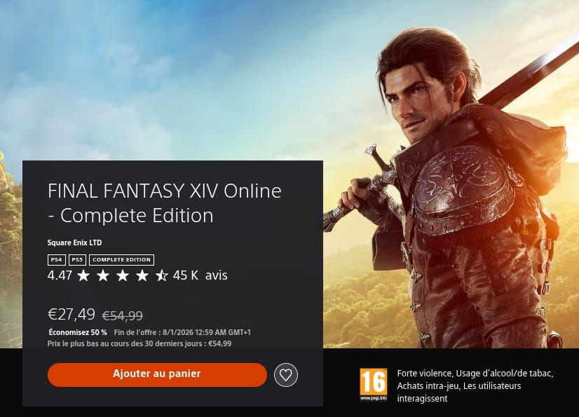Click the COMPLETE EDITION badge

pos(121,260)
